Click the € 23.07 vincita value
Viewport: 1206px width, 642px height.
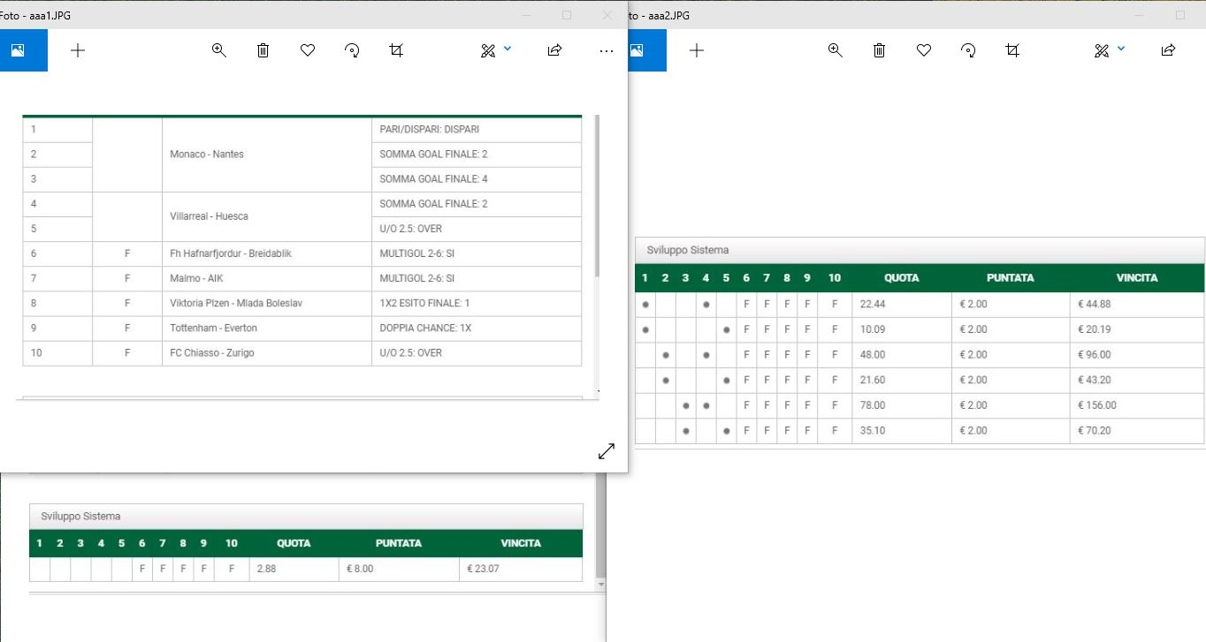483,569
